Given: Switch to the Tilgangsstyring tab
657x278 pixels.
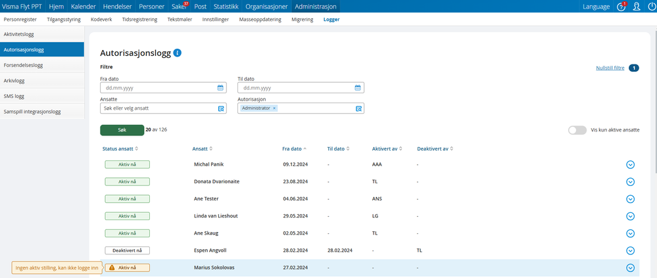Looking at the screenshot, I should pos(64,20).
